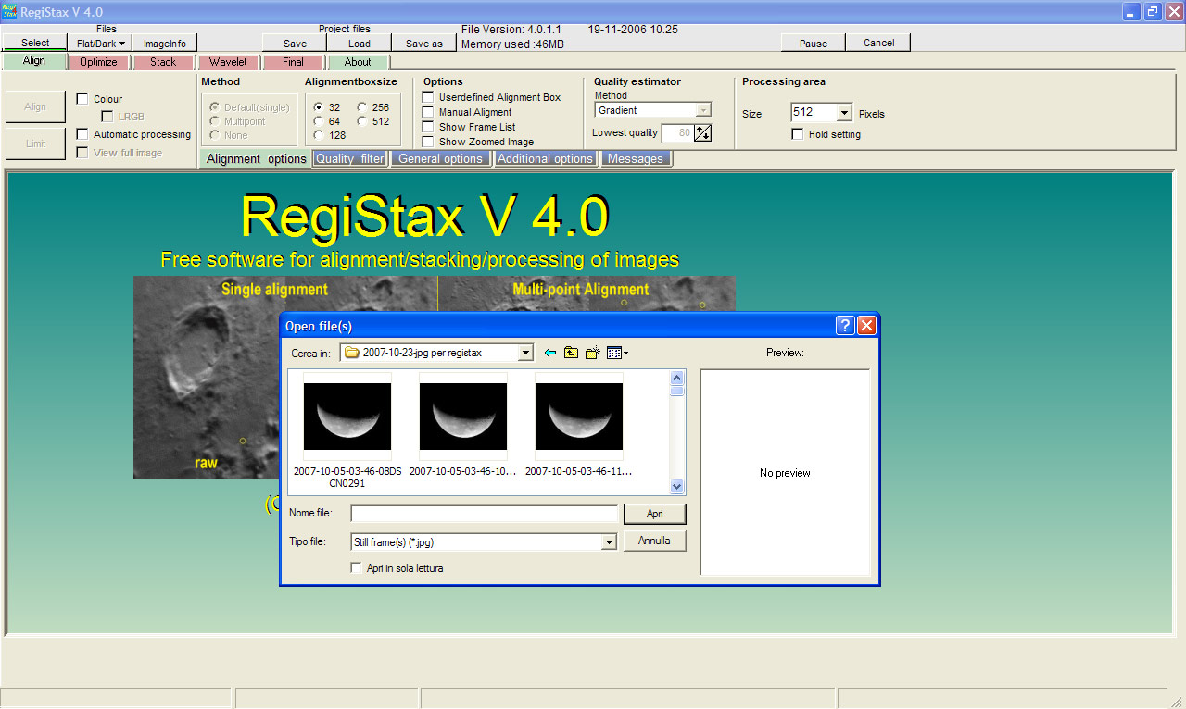The width and height of the screenshot is (1186, 709).
Task: Click the lowest quality stepper arrows
Action: [702, 133]
